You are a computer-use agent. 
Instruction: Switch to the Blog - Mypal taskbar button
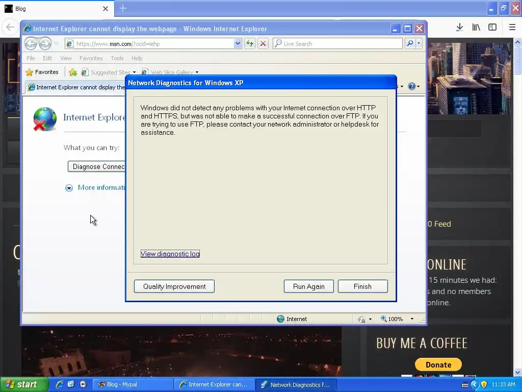[133, 385]
